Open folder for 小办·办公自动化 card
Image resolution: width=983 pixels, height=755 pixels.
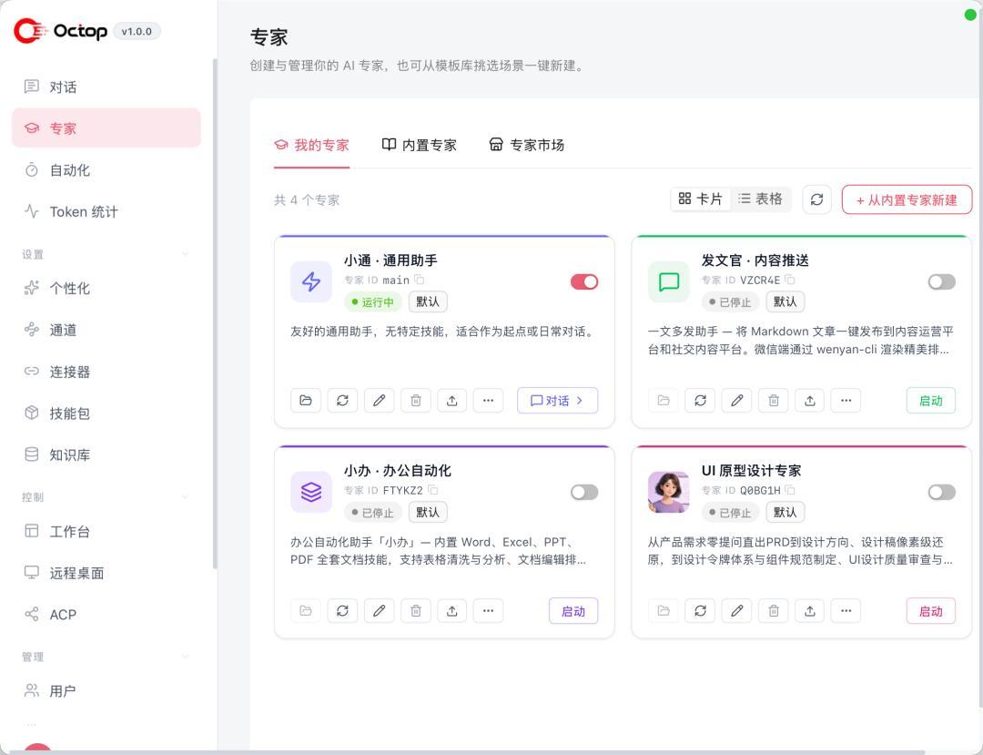tap(306, 611)
